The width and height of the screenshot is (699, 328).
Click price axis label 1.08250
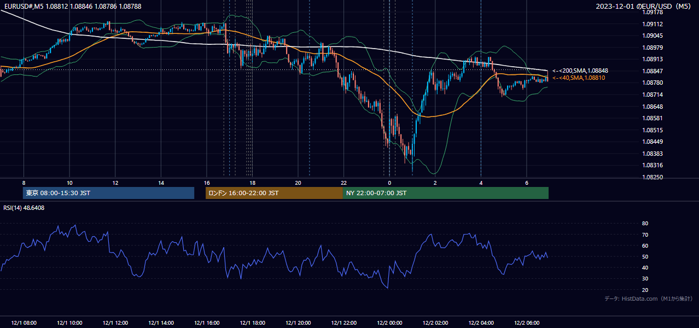coord(652,177)
